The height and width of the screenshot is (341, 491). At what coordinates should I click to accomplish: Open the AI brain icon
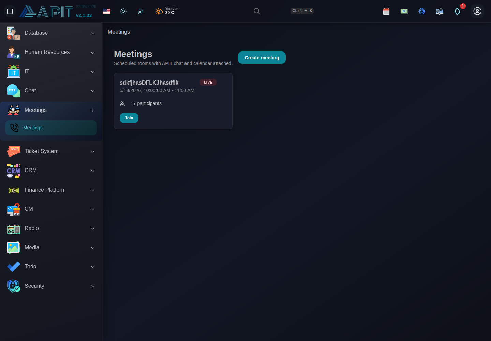click(422, 11)
